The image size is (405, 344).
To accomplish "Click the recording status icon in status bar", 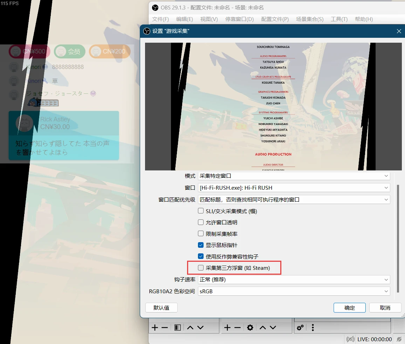I will pos(399,339).
